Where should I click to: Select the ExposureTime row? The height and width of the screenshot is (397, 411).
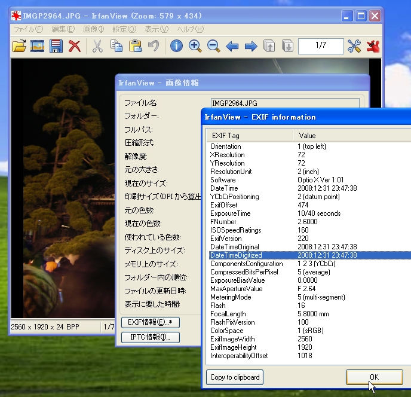310,213
